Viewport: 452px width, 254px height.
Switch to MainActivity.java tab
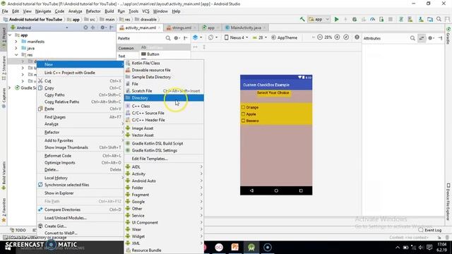(246, 28)
